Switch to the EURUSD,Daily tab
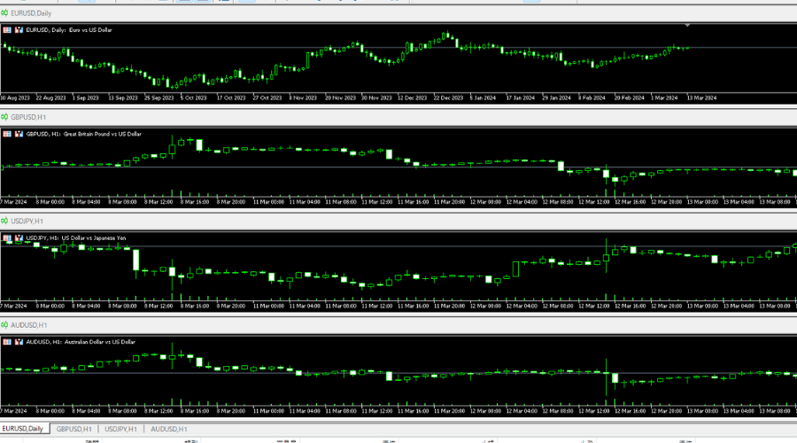The image size is (797, 443). tap(23, 429)
